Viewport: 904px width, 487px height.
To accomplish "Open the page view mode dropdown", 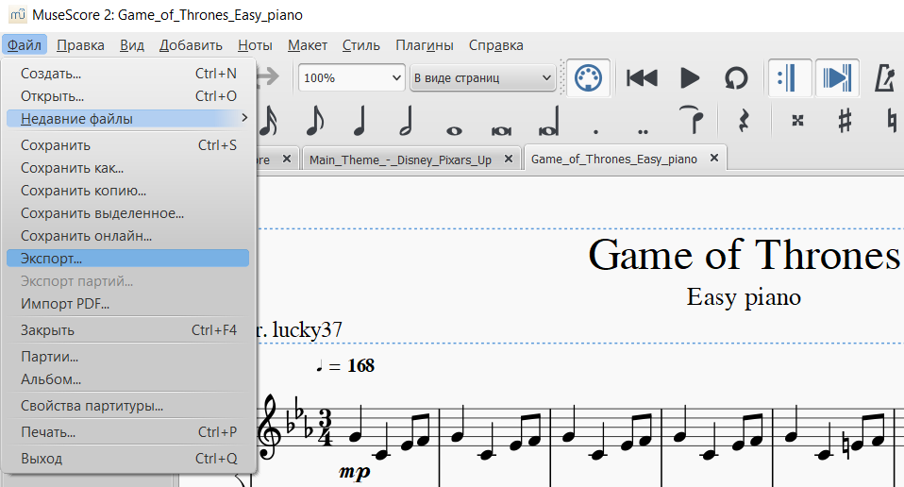I will coord(482,77).
